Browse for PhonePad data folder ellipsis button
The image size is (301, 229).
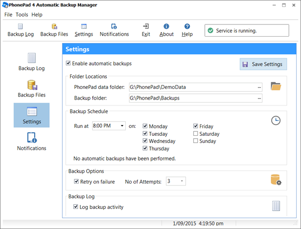[259, 87]
